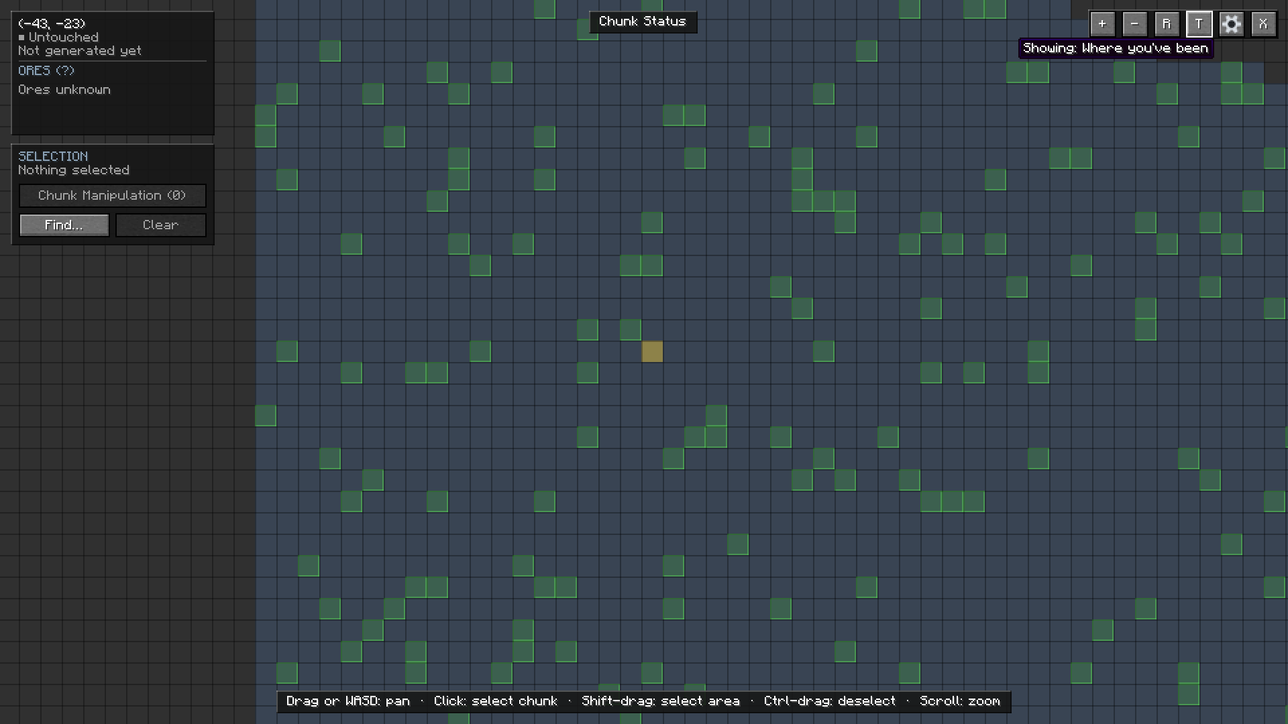The image size is (1288, 724).
Task: Click the 'Showing: Where you've been' tooltip
Action: (1116, 48)
